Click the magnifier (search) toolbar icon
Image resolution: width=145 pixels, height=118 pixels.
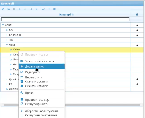coord(43,9)
